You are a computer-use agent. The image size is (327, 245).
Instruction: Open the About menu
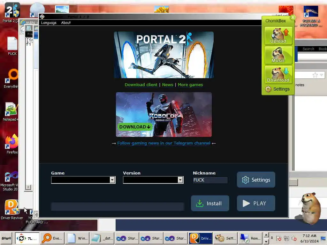pyautogui.click(x=66, y=23)
